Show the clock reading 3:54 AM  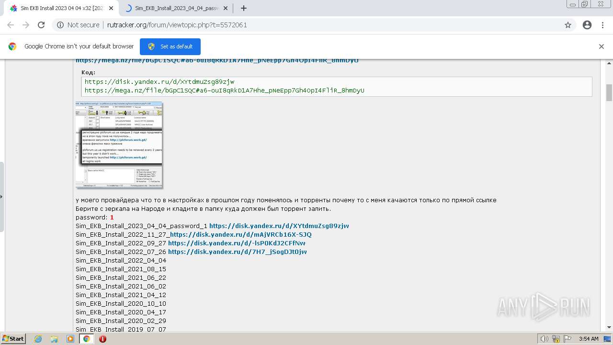[x=589, y=339]
